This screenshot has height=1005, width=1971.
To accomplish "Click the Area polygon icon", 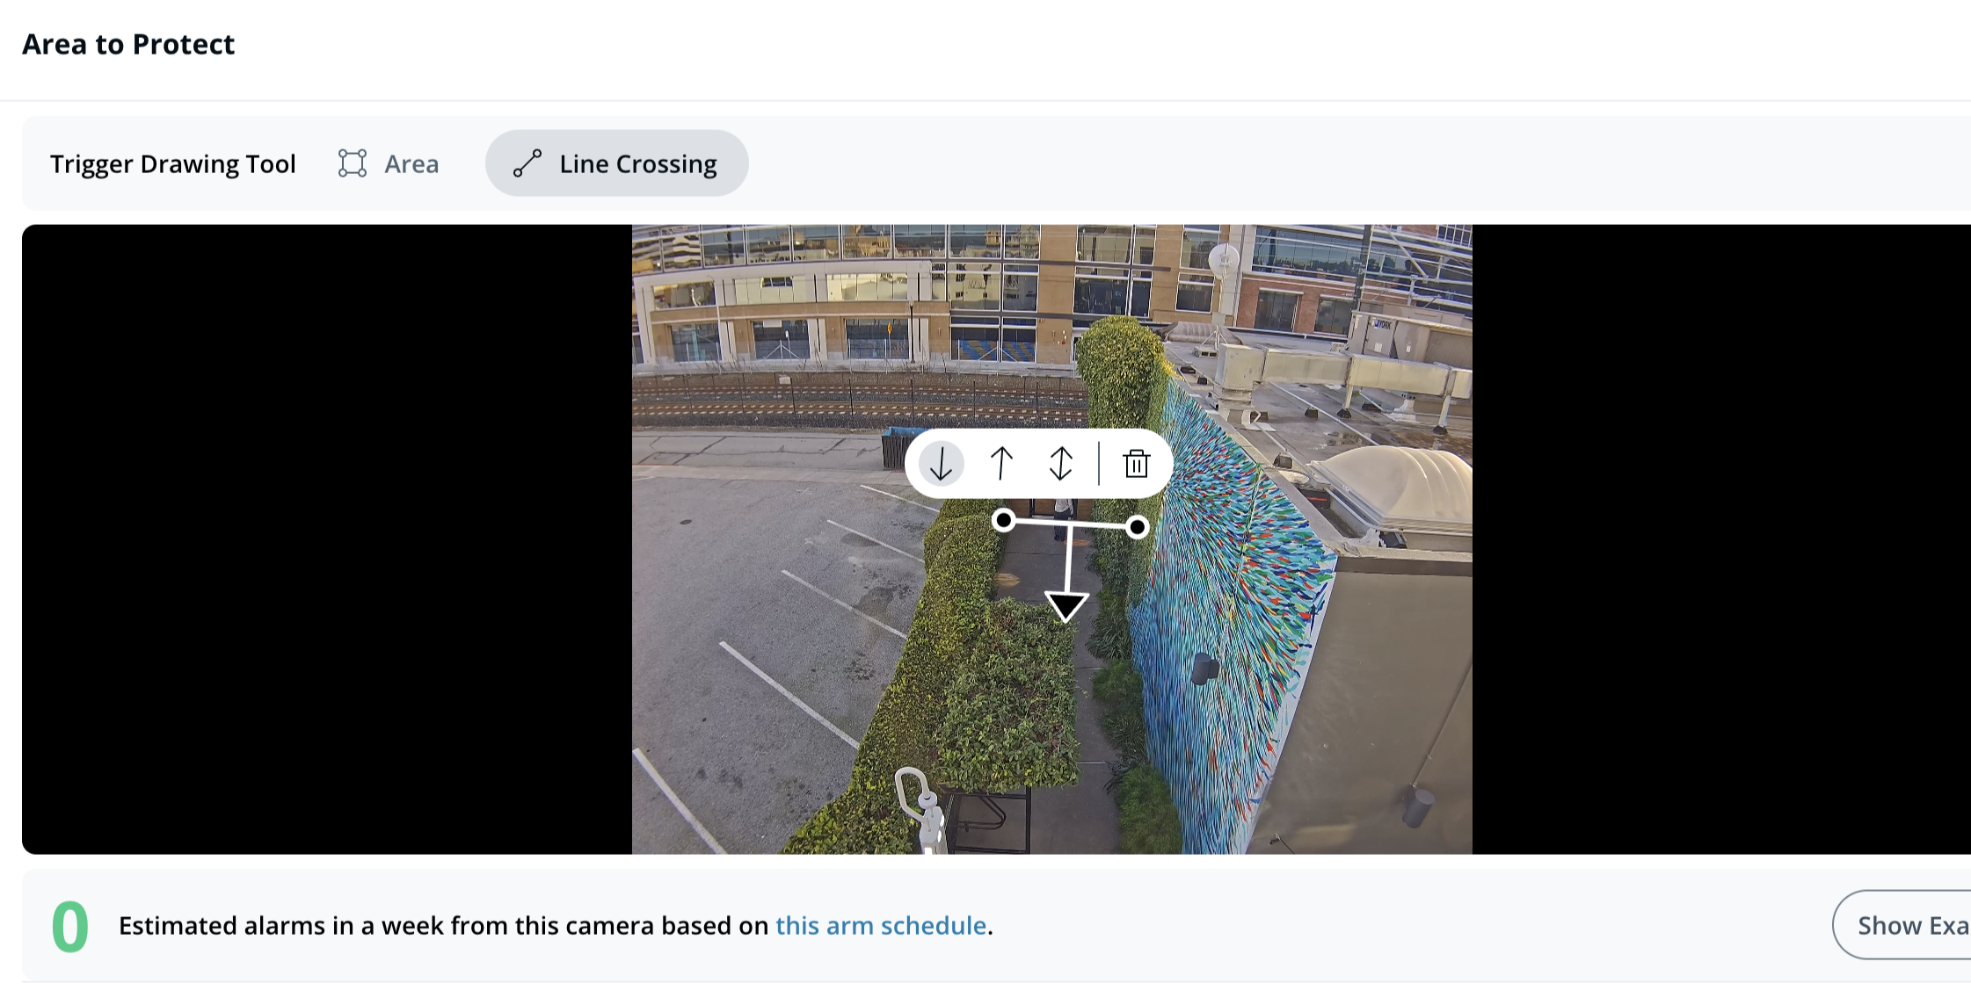I will (x=353, y=163).
